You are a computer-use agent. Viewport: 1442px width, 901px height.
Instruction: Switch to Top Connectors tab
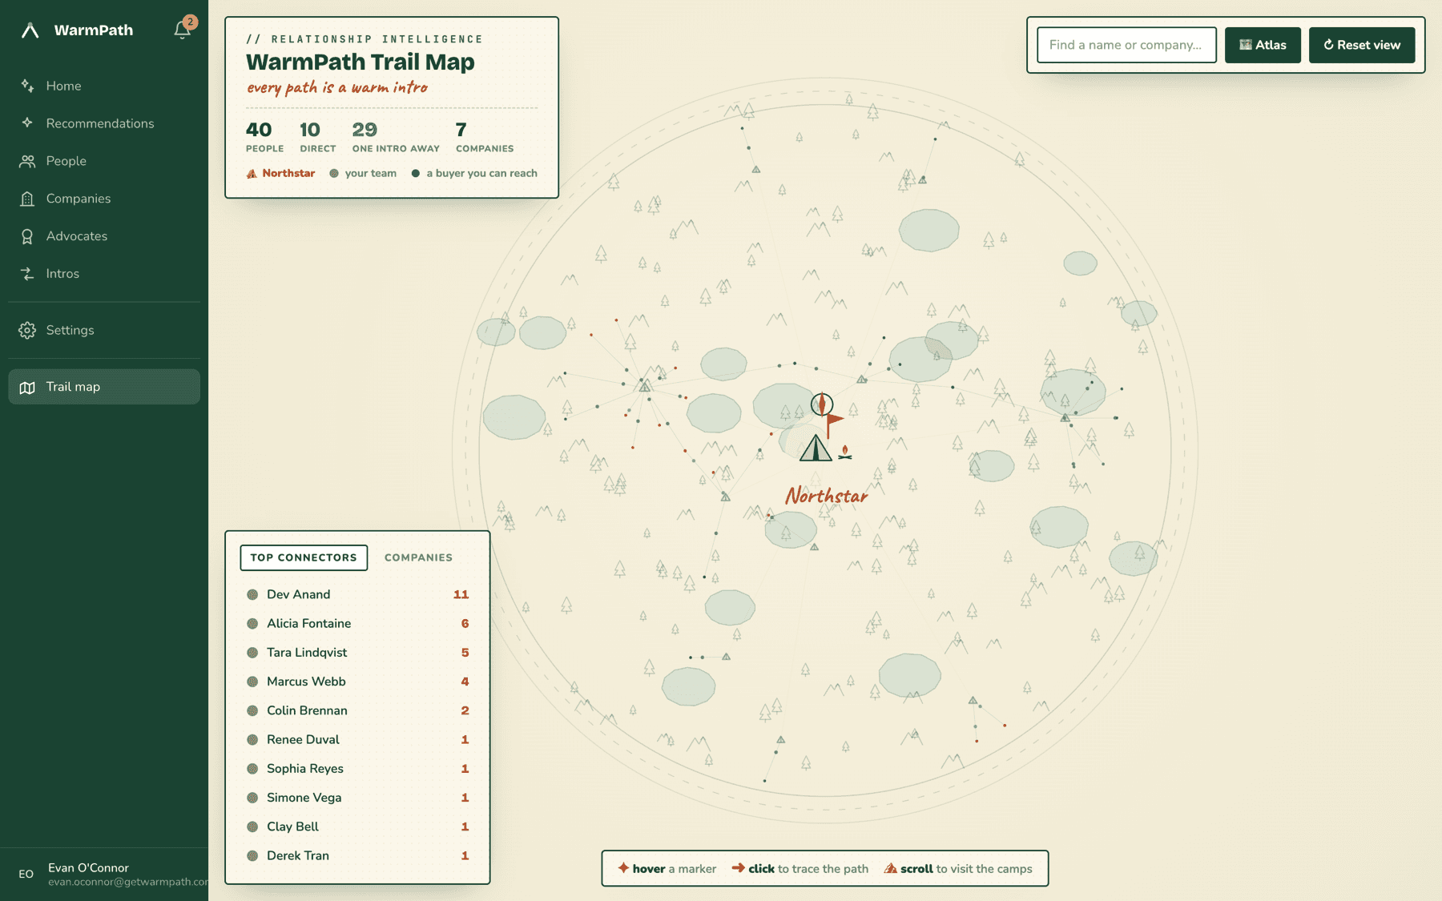coord(304,557)
